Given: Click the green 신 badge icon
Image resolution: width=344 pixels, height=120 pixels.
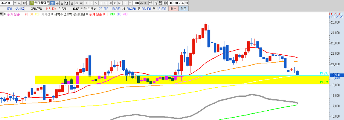Looking at the screenshot, I should click(32, 3).
